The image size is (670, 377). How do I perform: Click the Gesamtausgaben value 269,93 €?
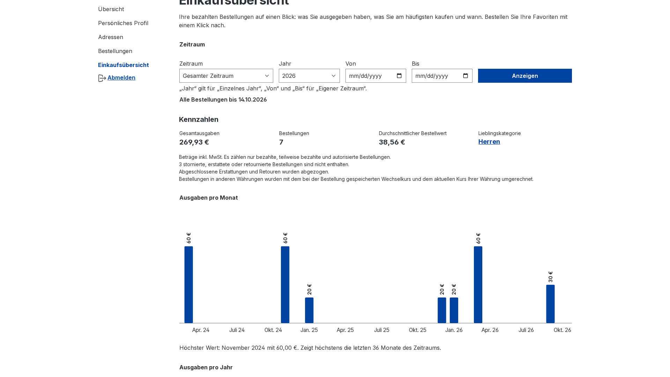(194, 142)
